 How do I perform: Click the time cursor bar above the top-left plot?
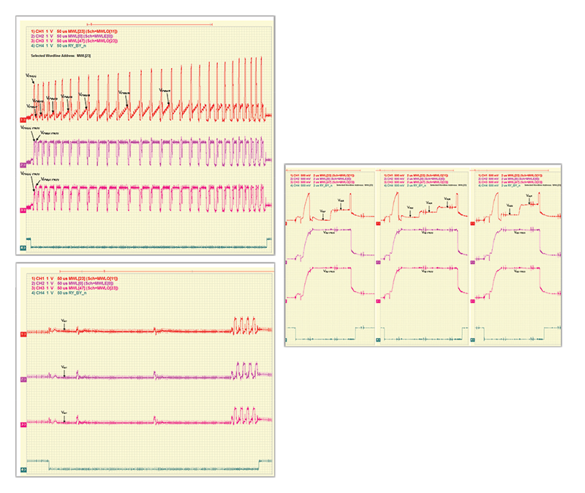pos(146,25)
